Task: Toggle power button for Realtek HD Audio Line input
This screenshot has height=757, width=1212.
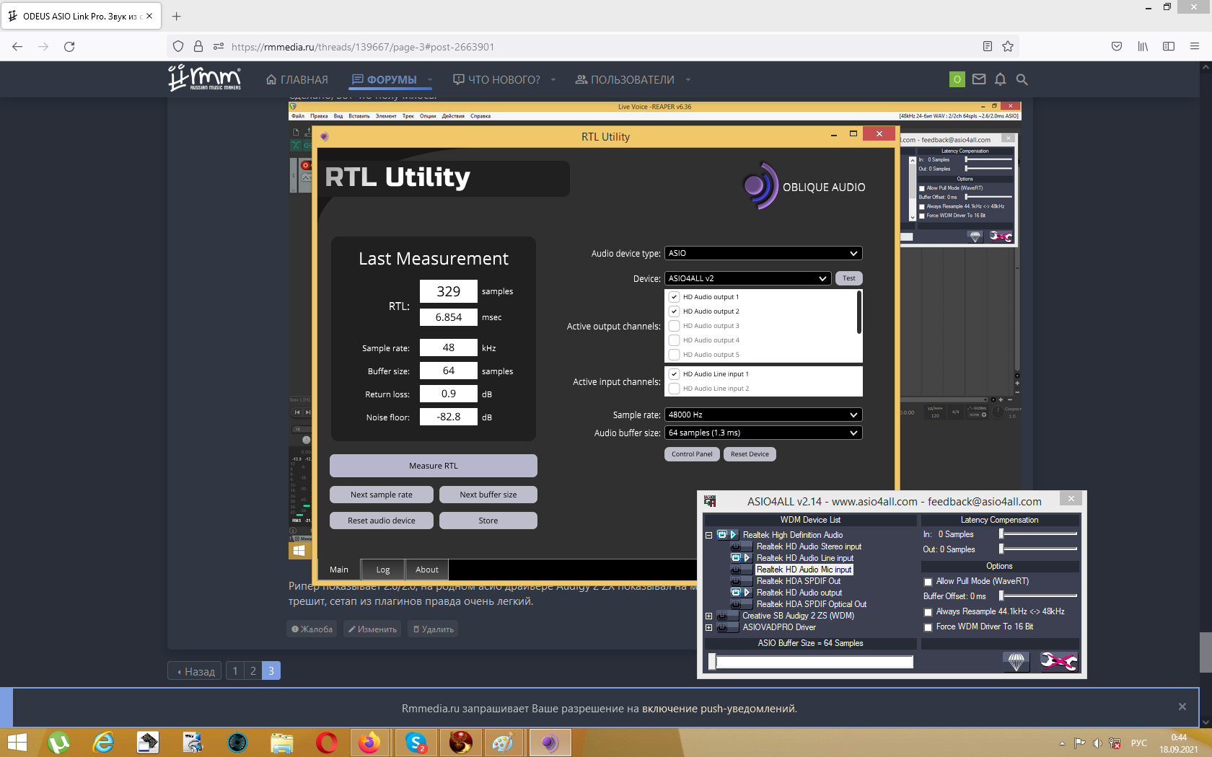Action: pyautogui.click(x=736, y=558)
